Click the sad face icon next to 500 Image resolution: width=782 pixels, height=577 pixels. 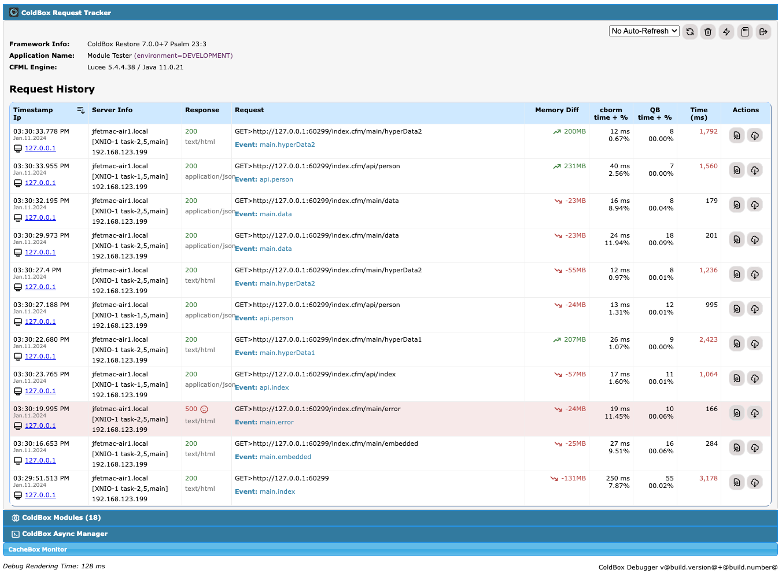pos(204,409)
